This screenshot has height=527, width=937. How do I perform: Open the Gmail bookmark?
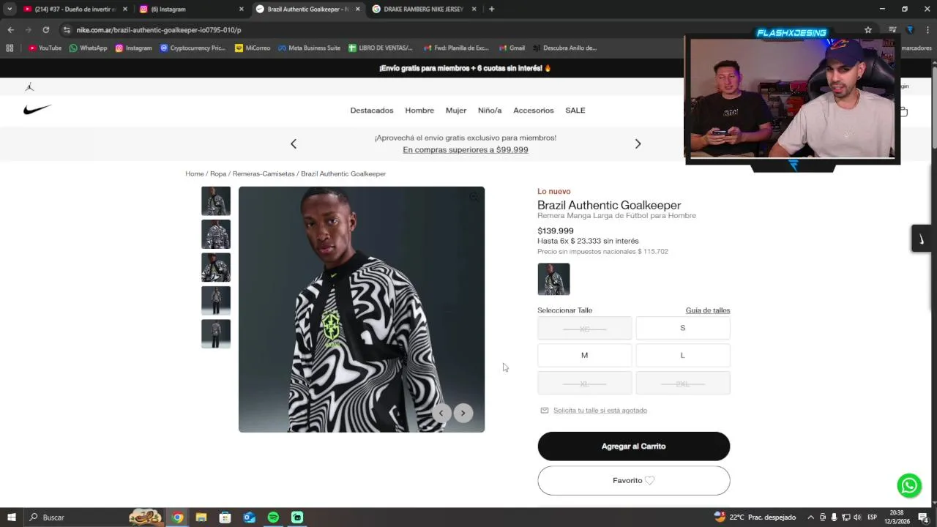(512, 48)
